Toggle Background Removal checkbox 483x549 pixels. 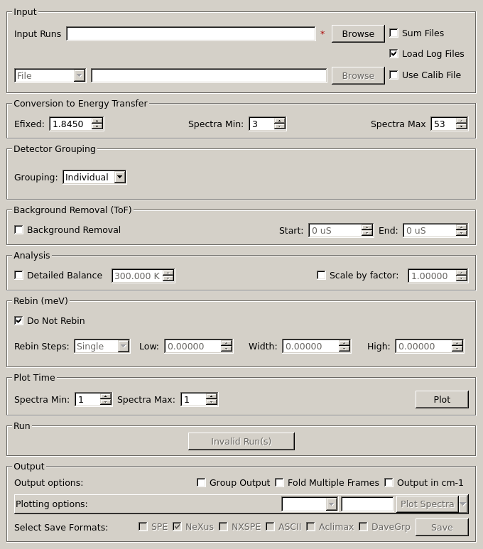(19, 229)
